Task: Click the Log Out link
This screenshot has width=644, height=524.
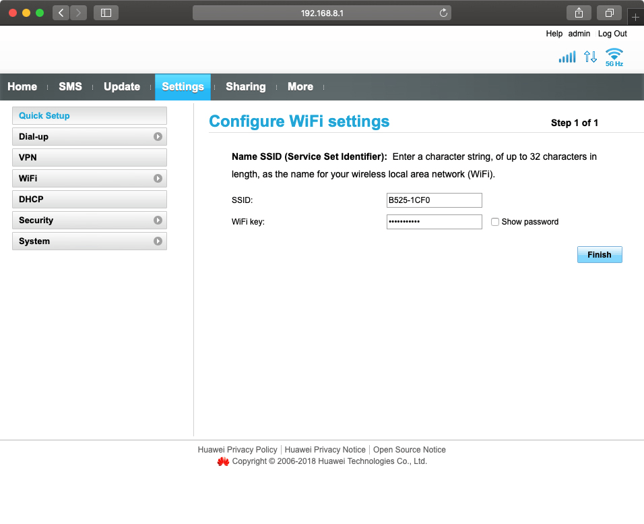Action: [612, 34]
